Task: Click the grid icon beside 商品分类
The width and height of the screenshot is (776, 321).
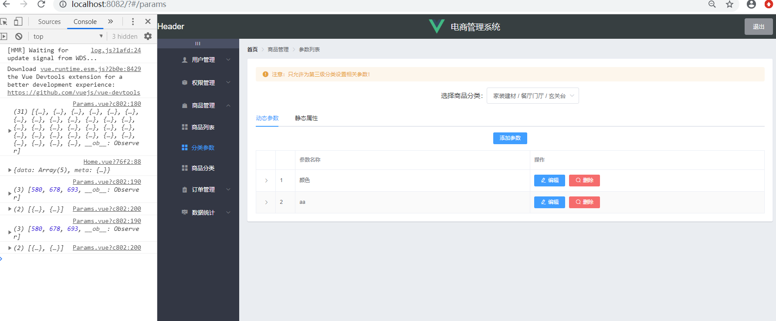Action: (x=185, y=168)
